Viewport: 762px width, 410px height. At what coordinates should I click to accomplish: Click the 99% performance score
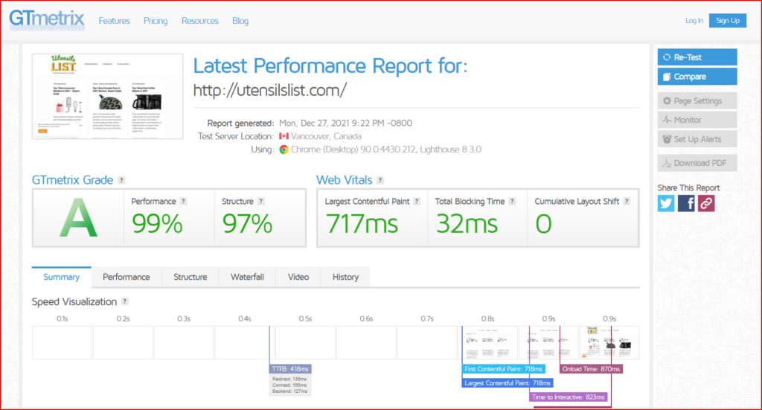(157, 224)
